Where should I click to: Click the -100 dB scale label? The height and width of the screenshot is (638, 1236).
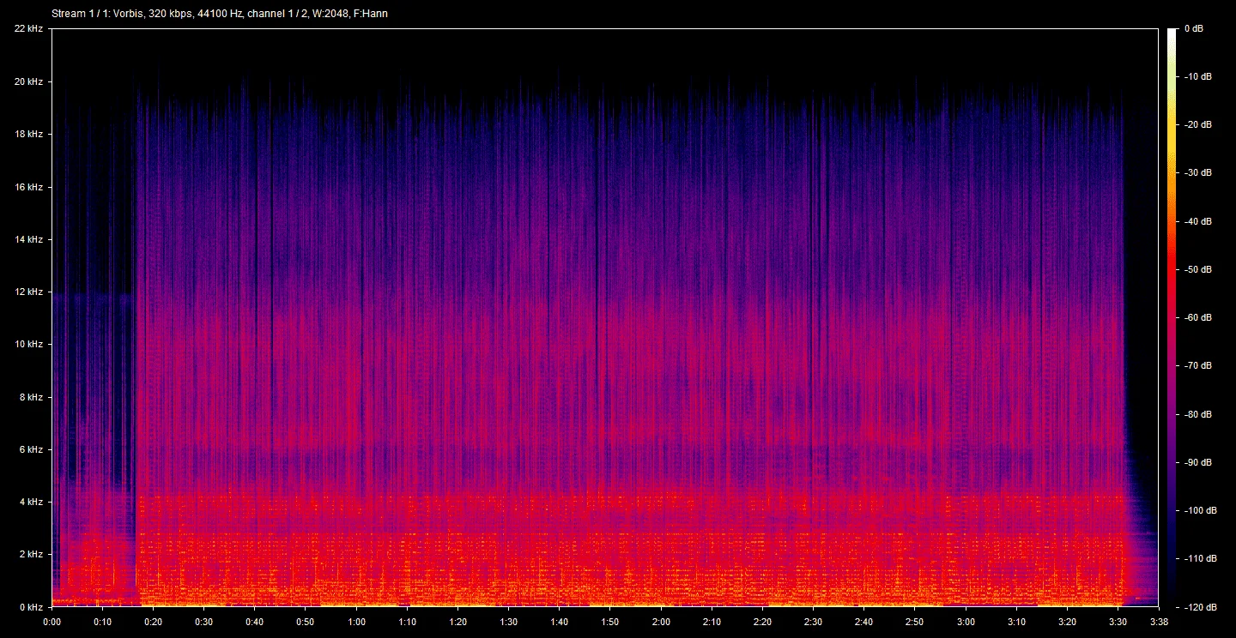point(1200,510)
